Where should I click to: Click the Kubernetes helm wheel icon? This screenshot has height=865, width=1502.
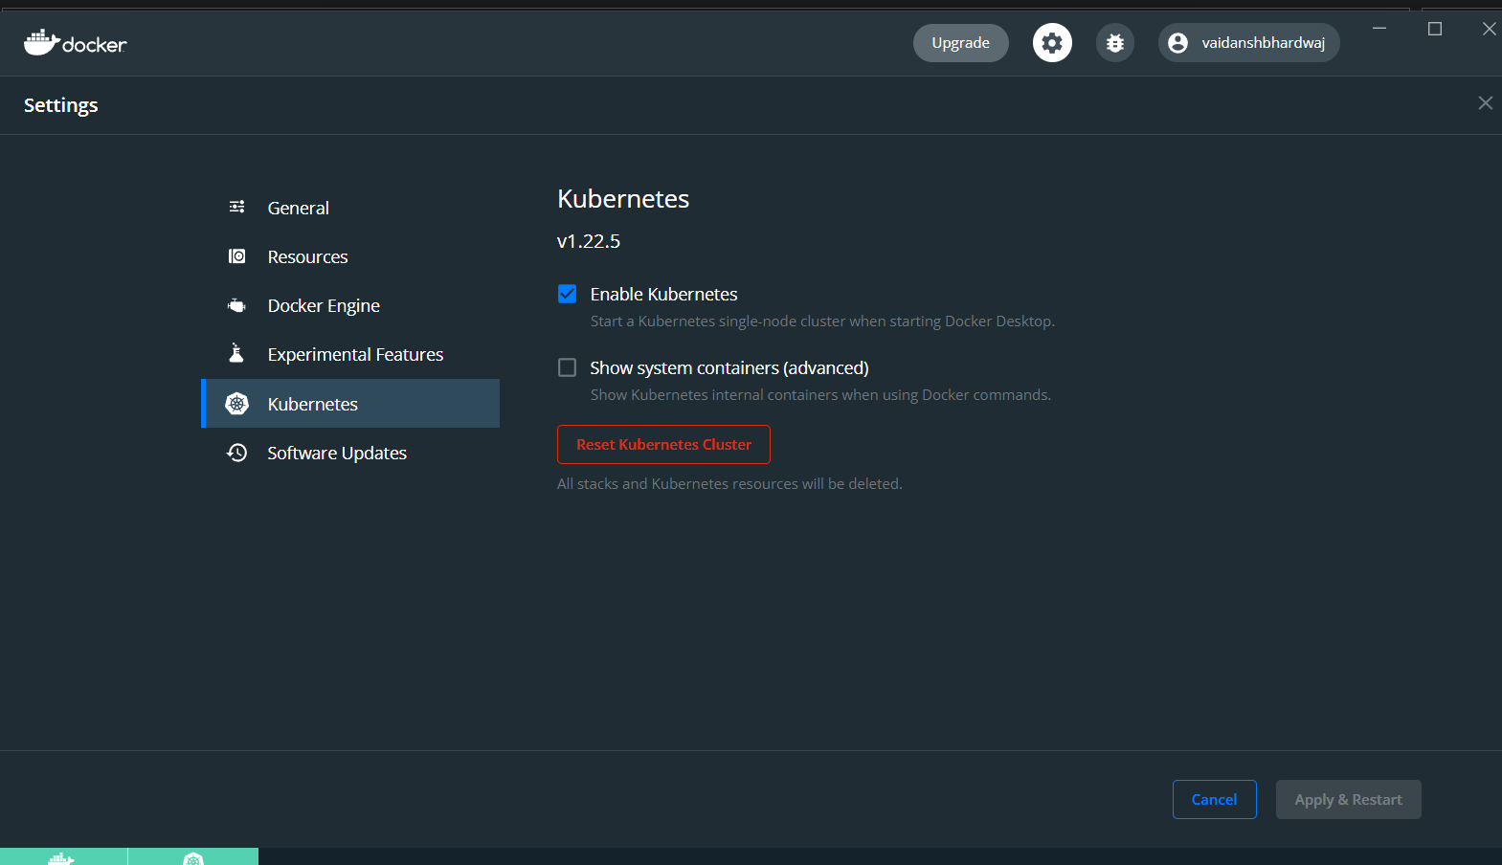tap(237, 404)
